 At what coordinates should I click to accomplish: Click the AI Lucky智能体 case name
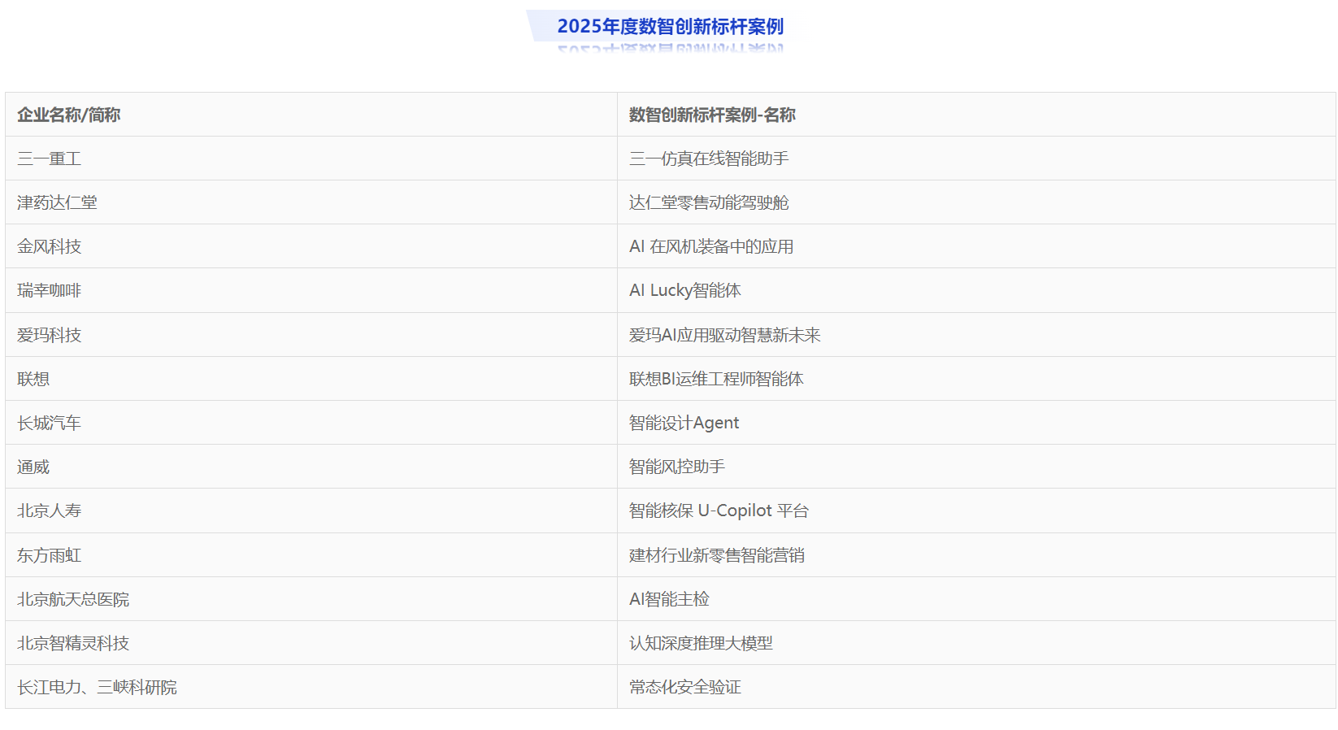pyautogui.click(x=685, y=291)
